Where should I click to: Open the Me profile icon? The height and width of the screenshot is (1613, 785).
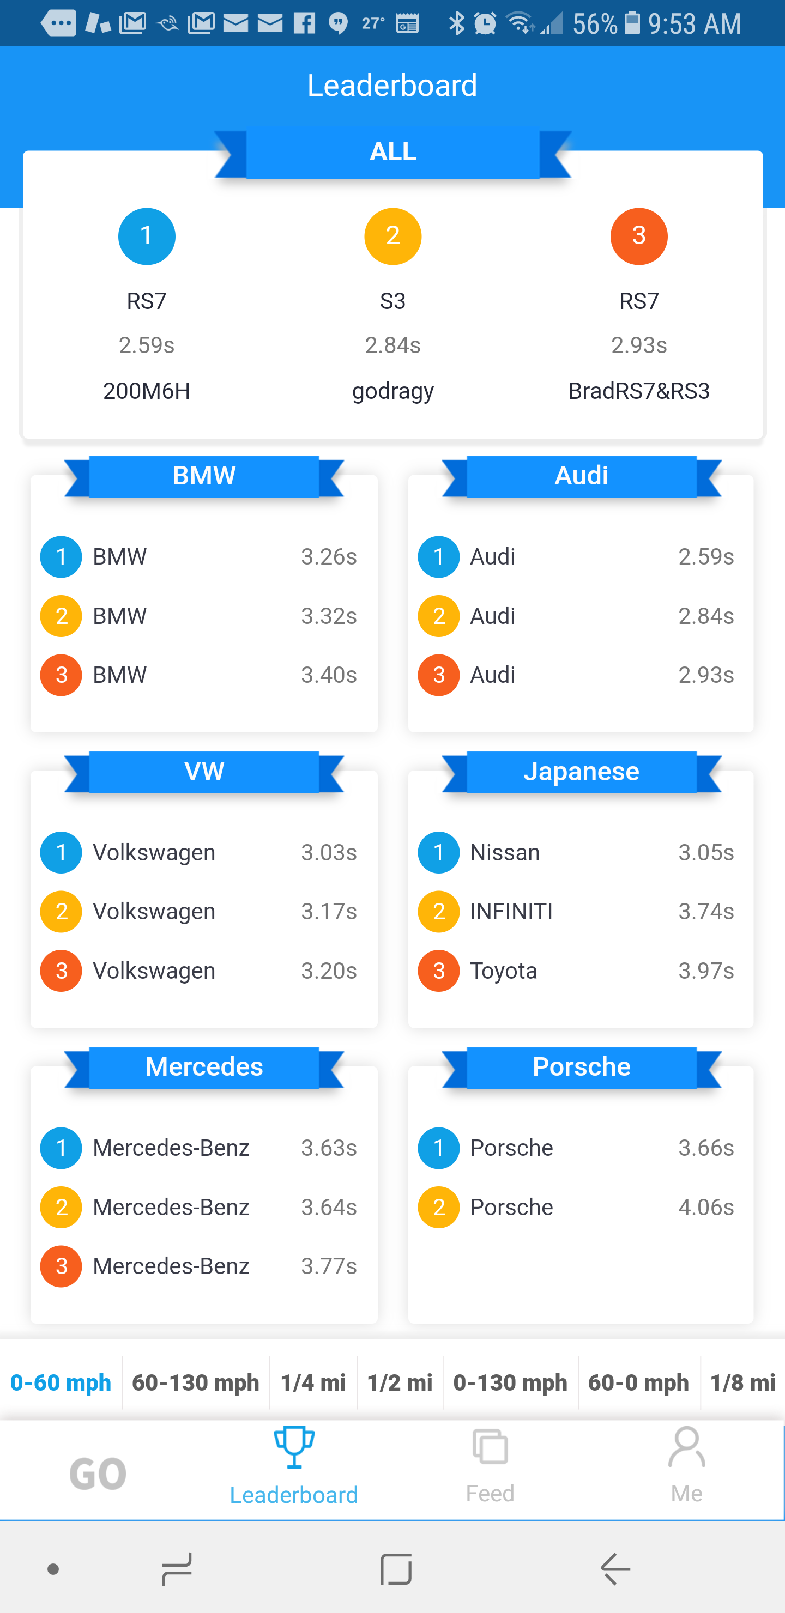coord(686,1447)
